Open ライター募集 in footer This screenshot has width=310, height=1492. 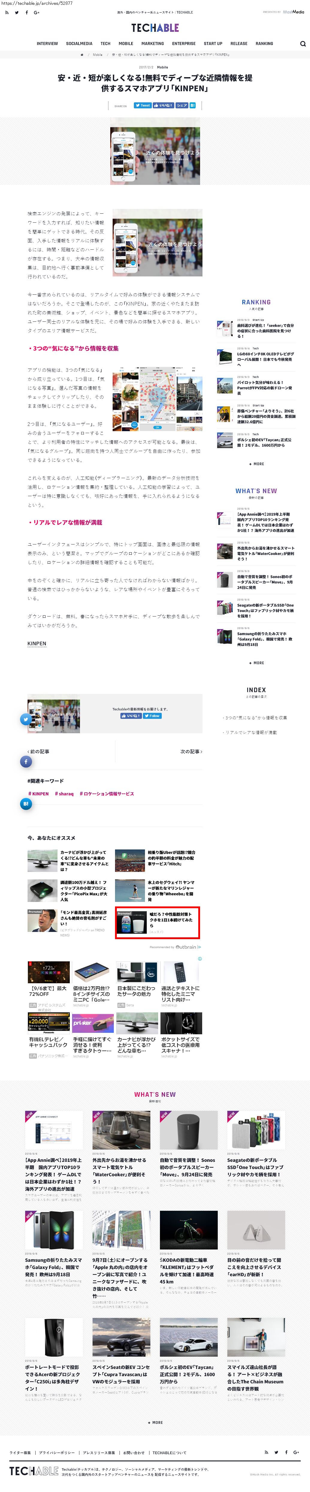coord(20,1452)
